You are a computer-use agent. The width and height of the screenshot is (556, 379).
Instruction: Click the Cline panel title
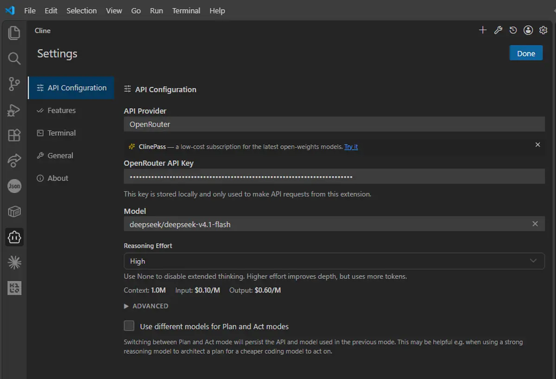(x=43, y=31)
